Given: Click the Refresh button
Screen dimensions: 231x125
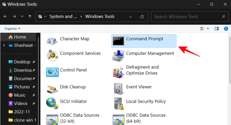Looking at the screenshot, I should coord(142,17).
